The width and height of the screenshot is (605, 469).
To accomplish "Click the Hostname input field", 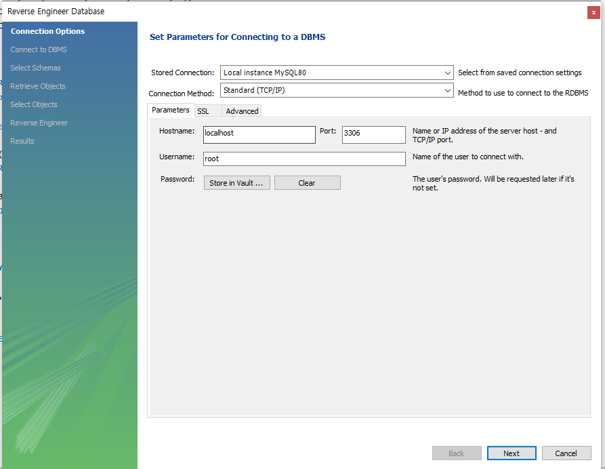I will coord(259,135).
